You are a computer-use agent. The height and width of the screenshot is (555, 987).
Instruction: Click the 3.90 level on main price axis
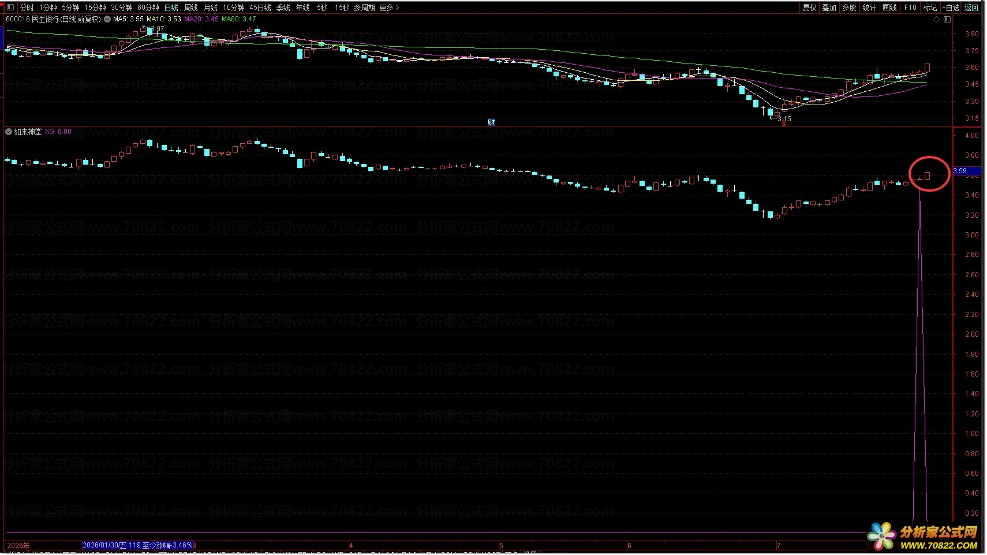pos(972,34)
